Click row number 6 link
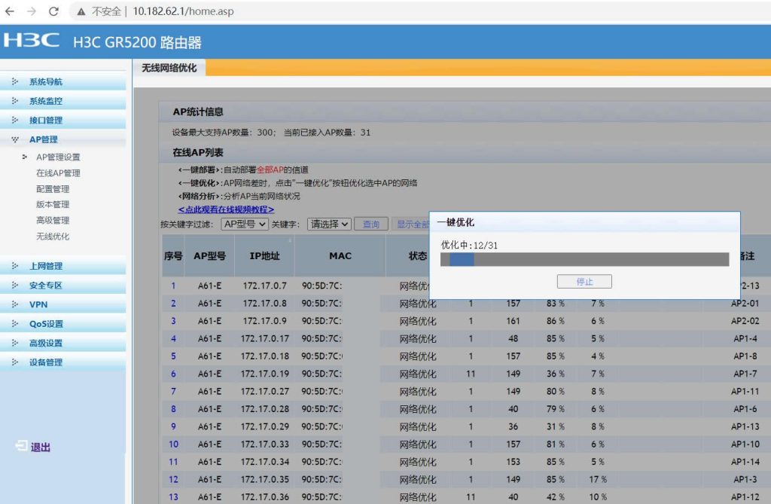 173,374
